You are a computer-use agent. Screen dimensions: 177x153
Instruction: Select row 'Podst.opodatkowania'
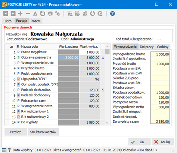[x=55, y=74]
